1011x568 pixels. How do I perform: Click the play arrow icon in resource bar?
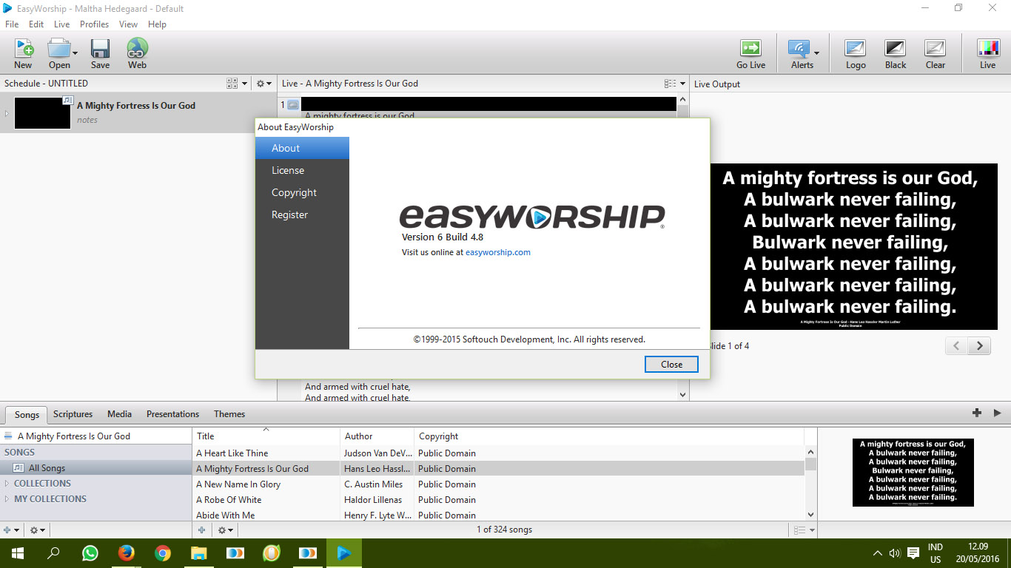pyautogui.click(x=997, y=413)
